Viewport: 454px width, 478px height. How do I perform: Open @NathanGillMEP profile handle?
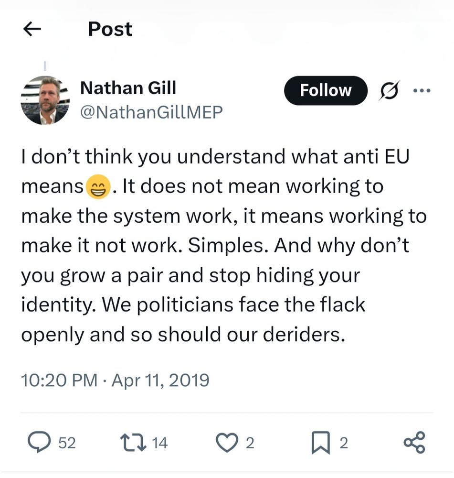(x=151, y=112)
